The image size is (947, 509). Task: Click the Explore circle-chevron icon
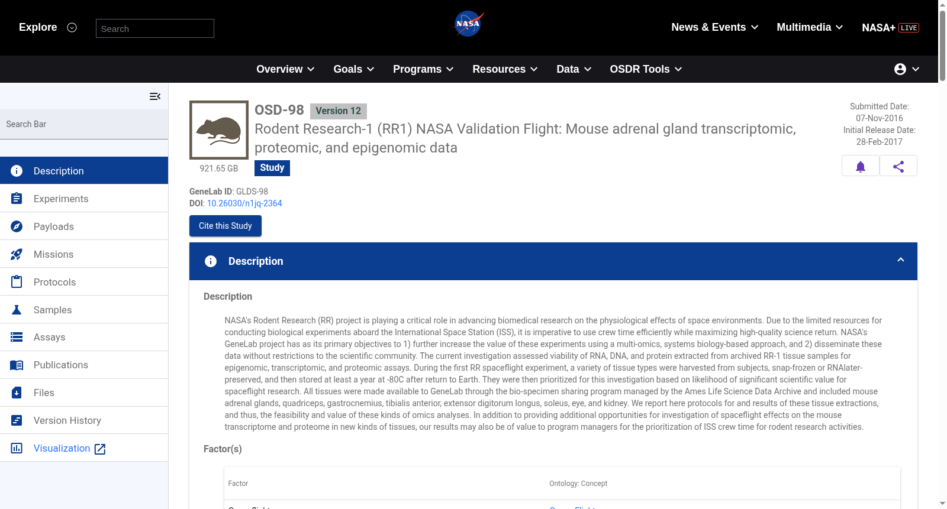(72, 27)
